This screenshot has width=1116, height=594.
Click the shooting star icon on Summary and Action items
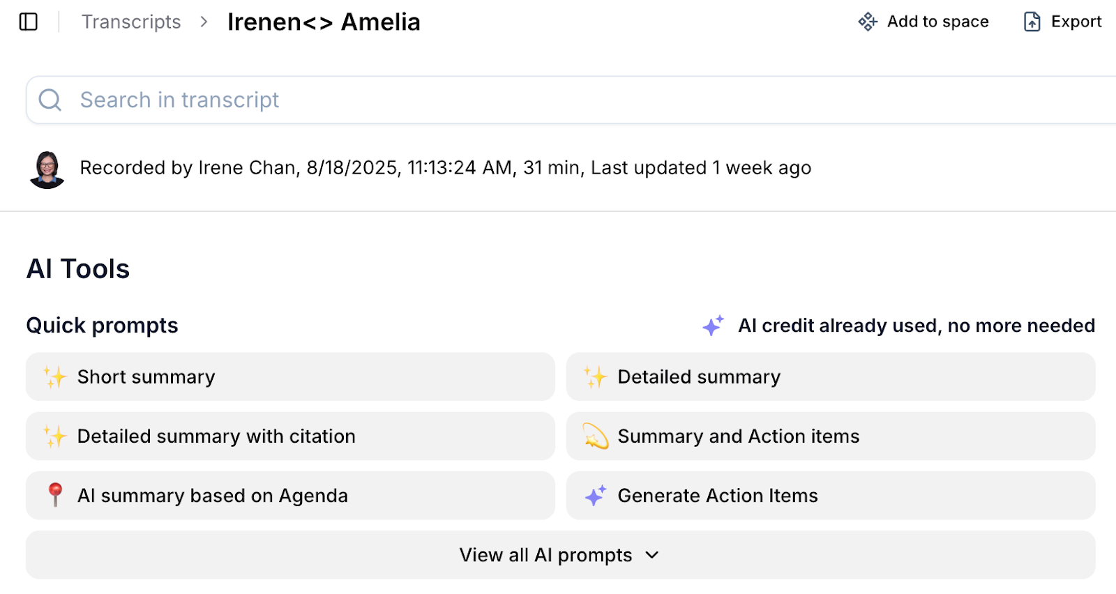(595, 436)
